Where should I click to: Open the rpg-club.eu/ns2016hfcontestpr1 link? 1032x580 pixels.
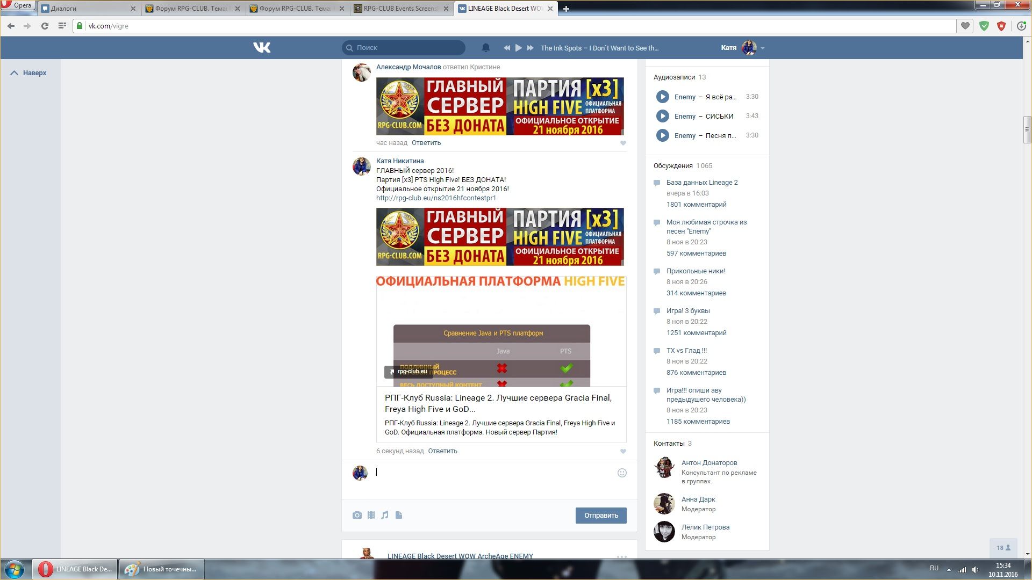tap(436, 198)
